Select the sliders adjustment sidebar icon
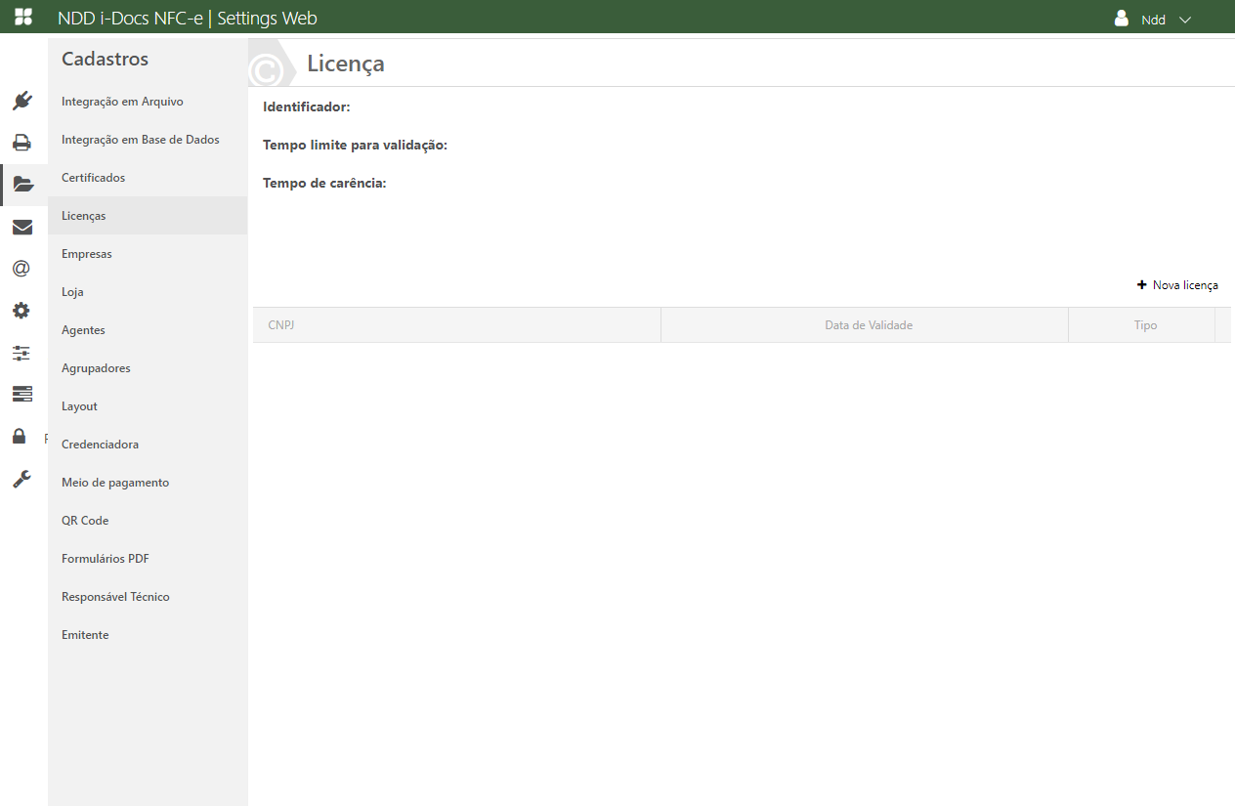1235x806 pixels. [x=21, y=353]
